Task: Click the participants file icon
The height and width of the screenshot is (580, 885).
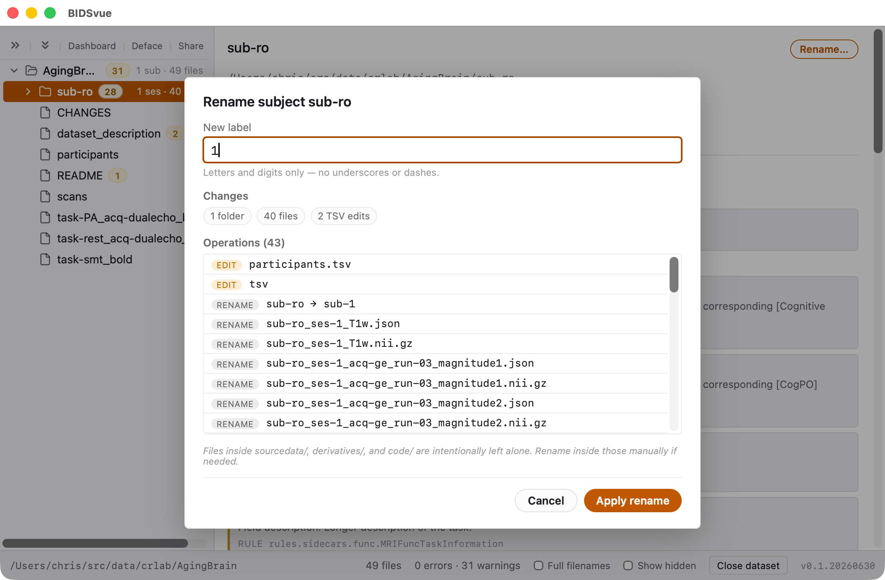Action: pos(46,154)
